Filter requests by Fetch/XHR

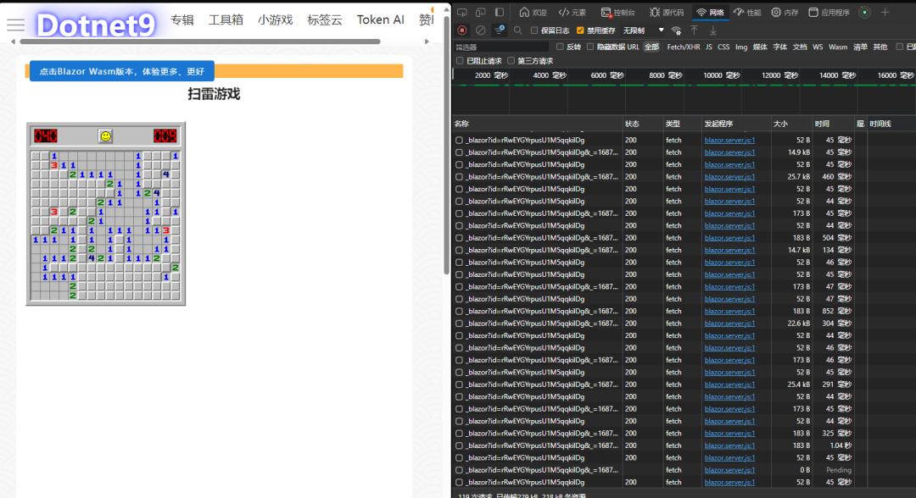click(x=683, y=47)
